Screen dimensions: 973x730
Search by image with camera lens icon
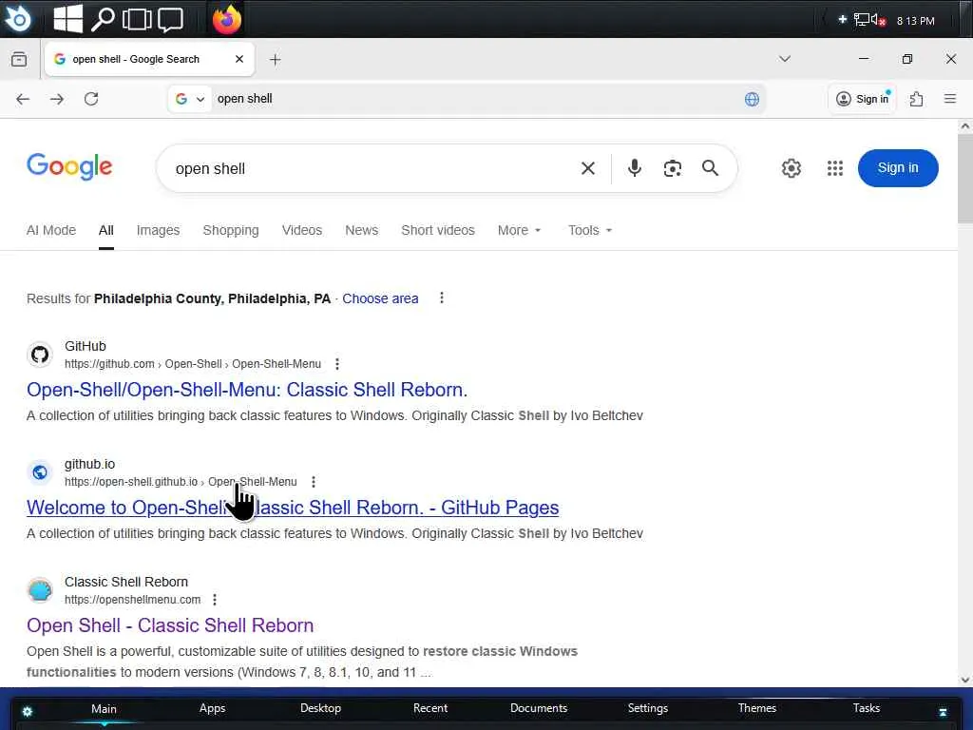point(672,168)
